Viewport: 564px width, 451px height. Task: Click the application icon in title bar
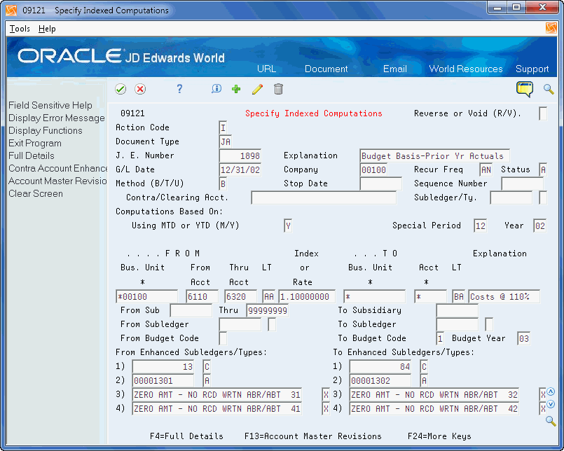[11, 11]
